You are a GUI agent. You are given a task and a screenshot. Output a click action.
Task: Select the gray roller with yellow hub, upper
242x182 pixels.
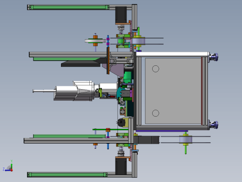(x=138, y=41)
